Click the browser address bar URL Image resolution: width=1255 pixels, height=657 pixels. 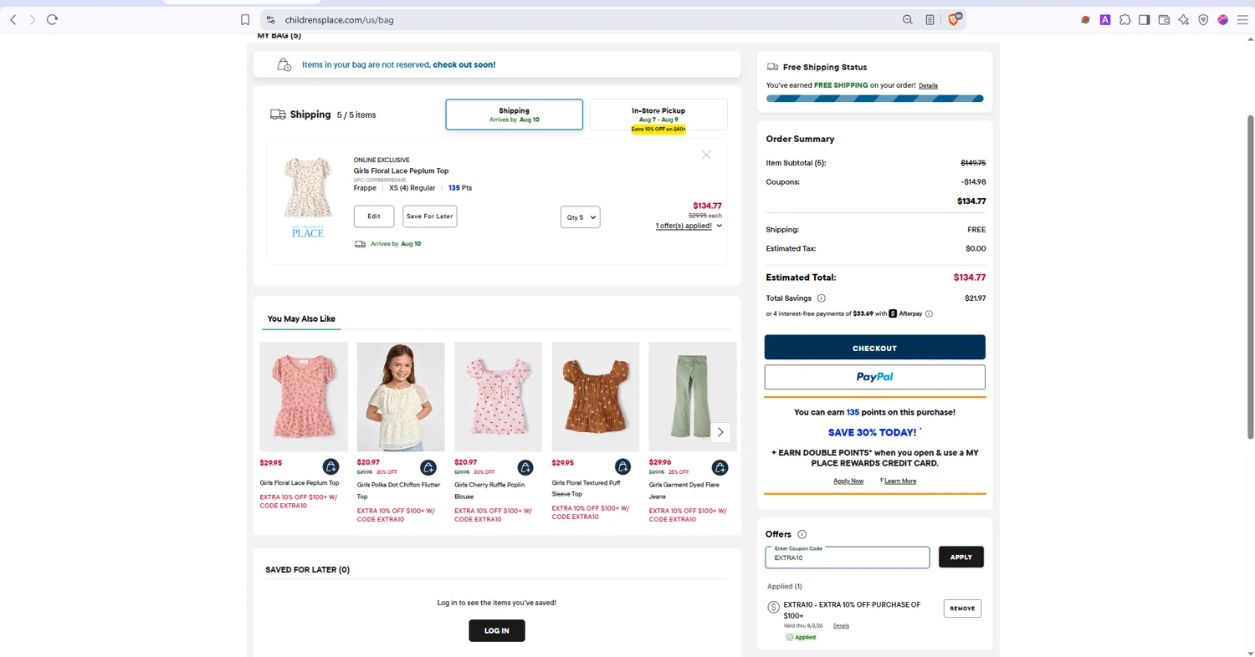tap(339, 19)
